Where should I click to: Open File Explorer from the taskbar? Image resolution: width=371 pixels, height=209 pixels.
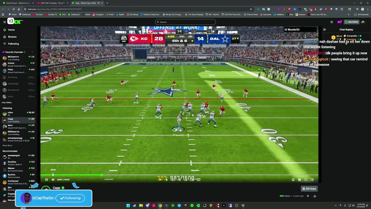click(x=141, y=206)
